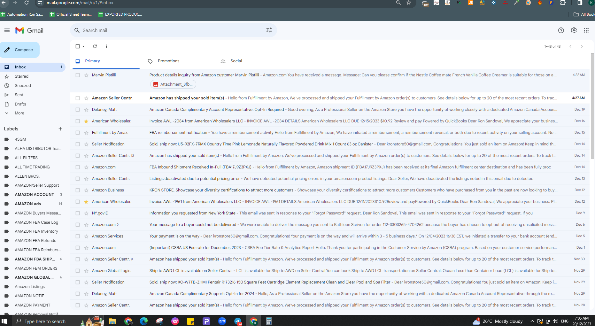Open the All Bookmarks folder
The height and width of the screenshot is (326, 595).
coord(584,14)
